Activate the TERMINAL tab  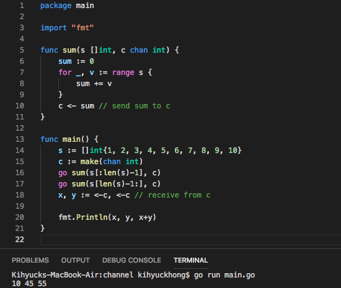(191, 260)
